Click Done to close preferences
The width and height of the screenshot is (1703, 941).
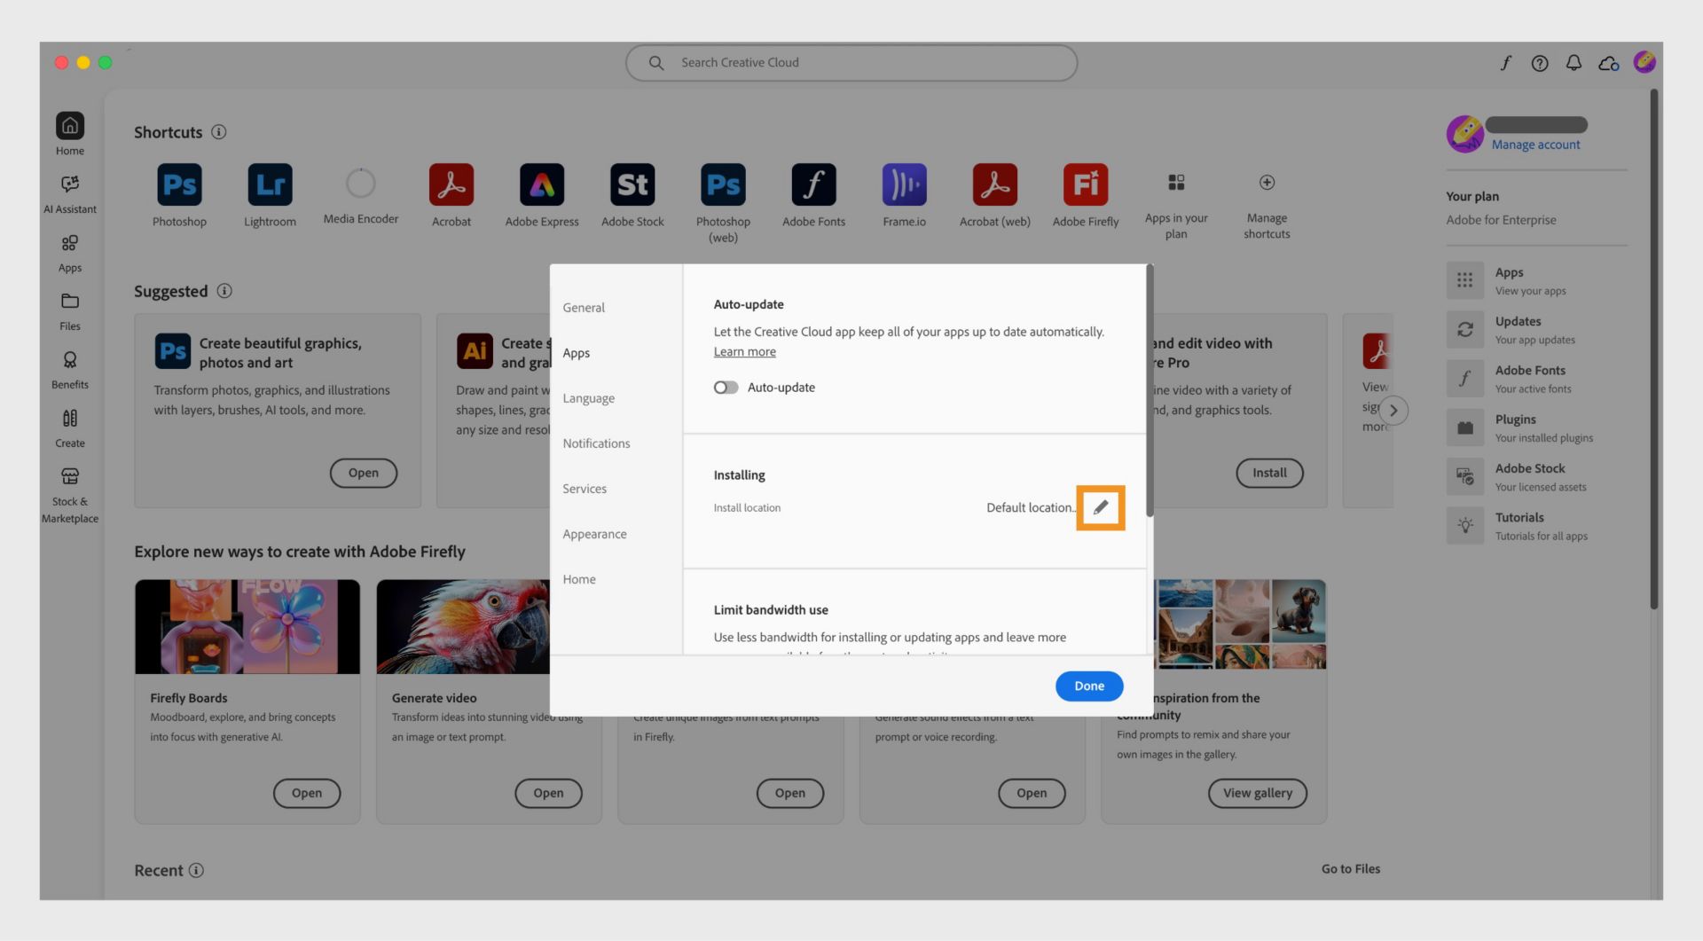point(1089,686)
